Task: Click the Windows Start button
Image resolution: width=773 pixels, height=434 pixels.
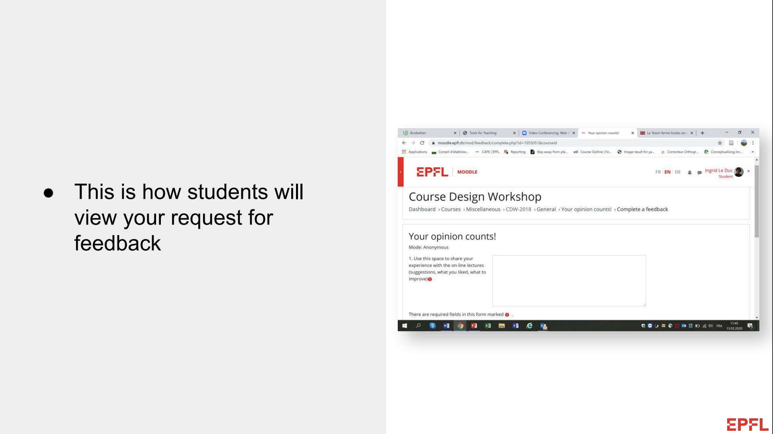Action: (x=405, y=326)
